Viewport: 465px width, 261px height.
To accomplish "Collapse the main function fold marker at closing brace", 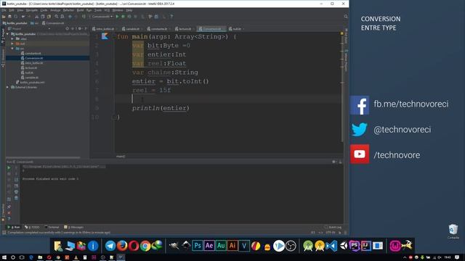I will [x=113, y=117].
